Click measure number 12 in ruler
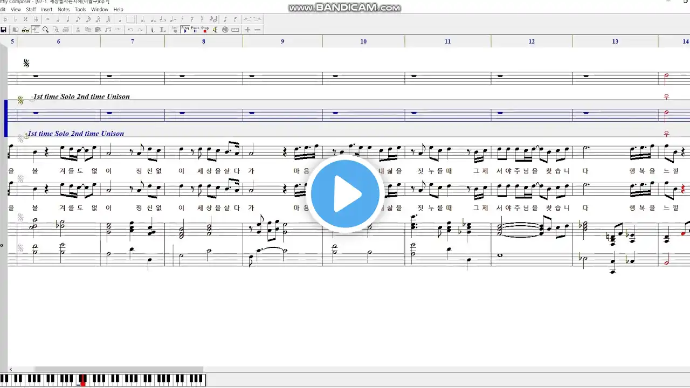This screenshot has height=388, width=690. click(532, 41)
